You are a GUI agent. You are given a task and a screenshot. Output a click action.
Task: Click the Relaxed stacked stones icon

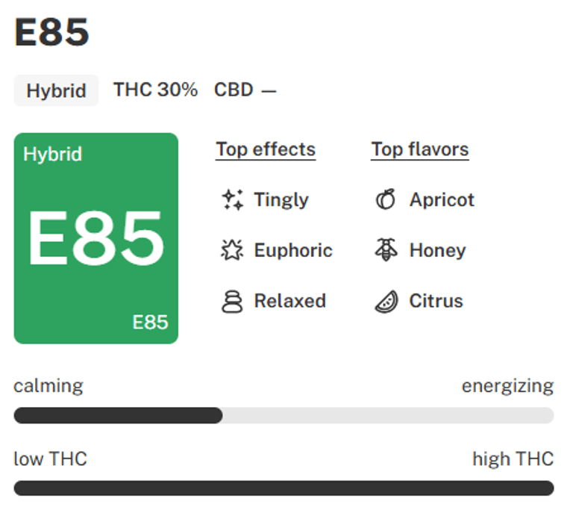coord(233,302)
